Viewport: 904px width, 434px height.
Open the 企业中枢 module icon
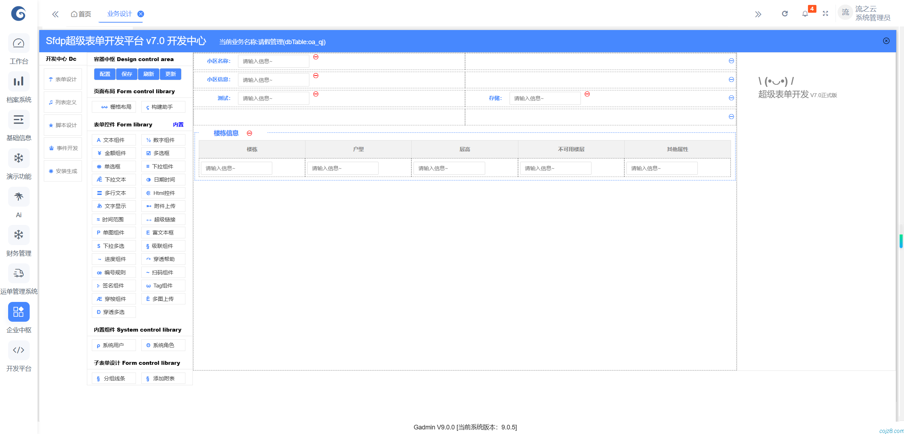[19, 312]
